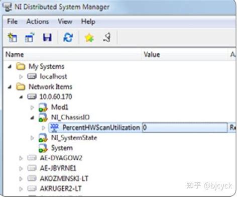
Task: Expand the AKOZMINSKI-LT node
Action: click(x=21, y=179)
